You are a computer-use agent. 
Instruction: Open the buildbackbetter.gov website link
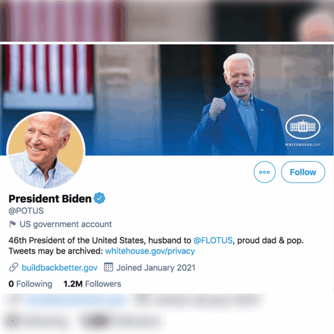[59, 268]
